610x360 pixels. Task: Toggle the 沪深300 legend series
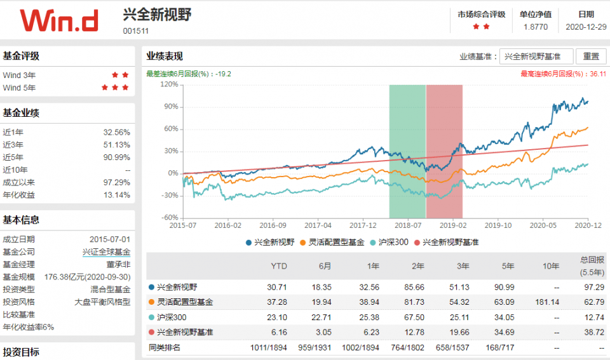point(389,242)
